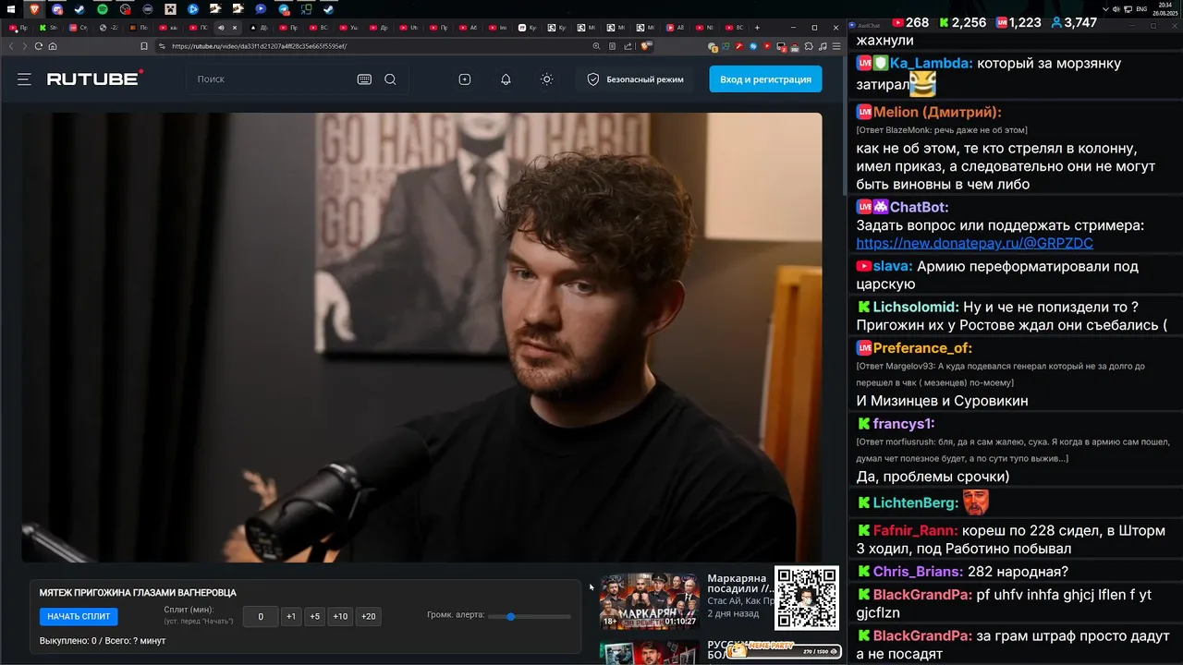1183x665 pixels.
Task: Open the RUTUBE hamburger menu
Action: pos(24,79)
